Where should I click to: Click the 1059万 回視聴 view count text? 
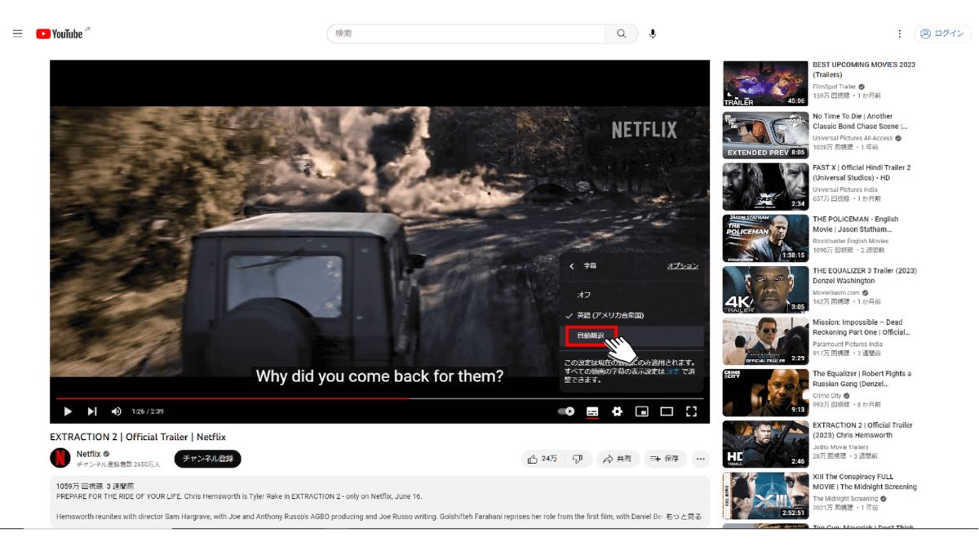coord(78,486)
